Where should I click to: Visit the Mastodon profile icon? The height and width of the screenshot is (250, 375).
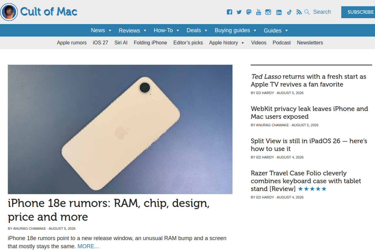coord(249,12)
